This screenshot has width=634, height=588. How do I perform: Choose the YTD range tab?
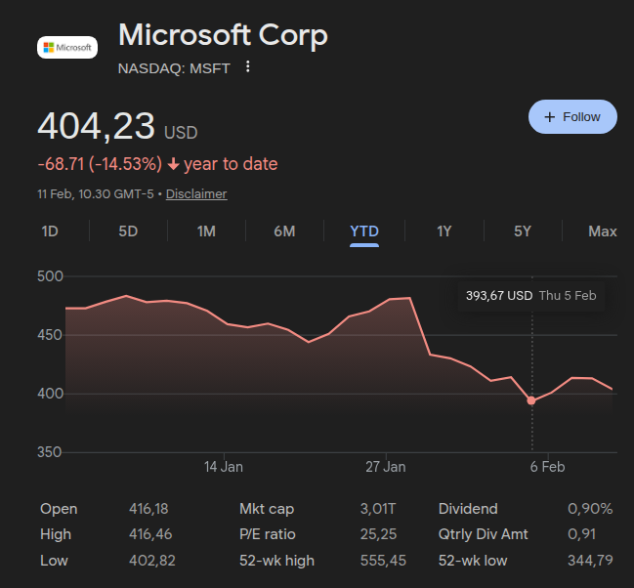click(364, 231)
